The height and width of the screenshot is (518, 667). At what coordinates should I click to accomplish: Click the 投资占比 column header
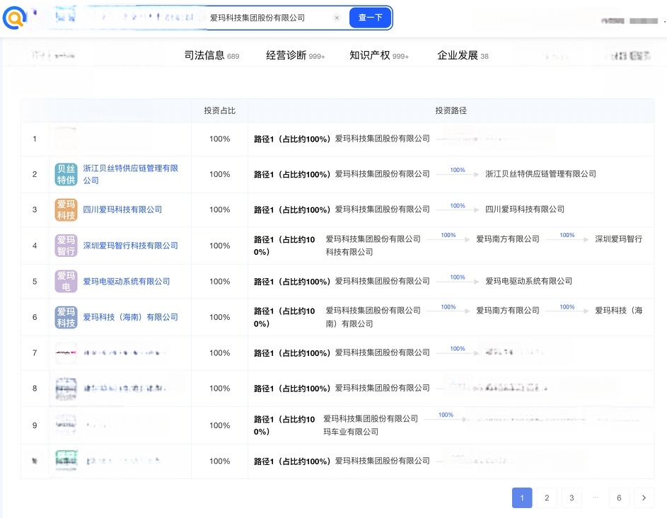point(219,110)
